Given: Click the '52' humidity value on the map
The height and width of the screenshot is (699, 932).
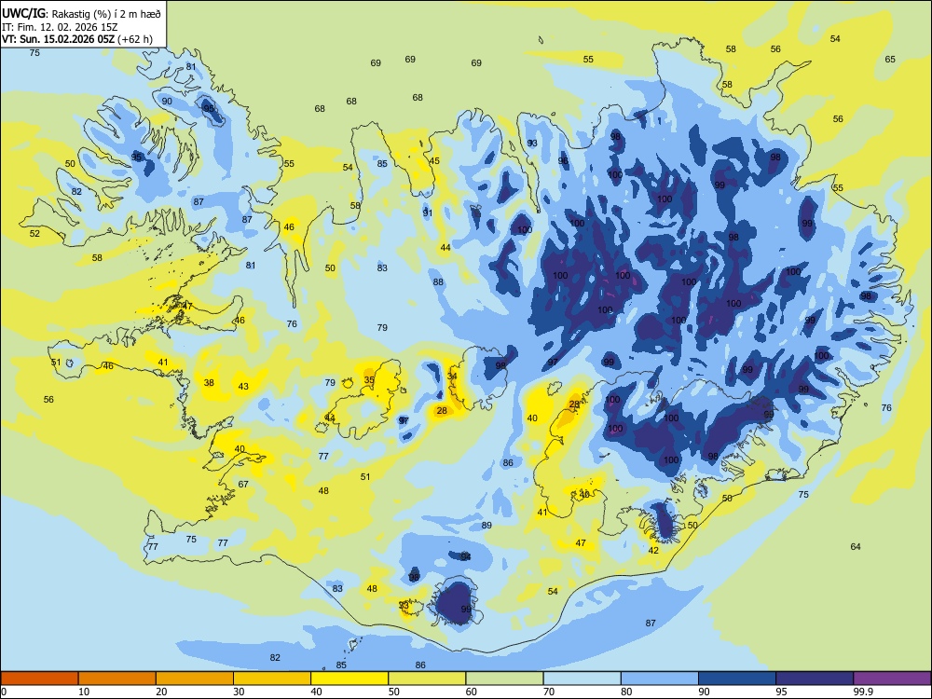Looking at the screenshot, I should click(x=35, y=233).
